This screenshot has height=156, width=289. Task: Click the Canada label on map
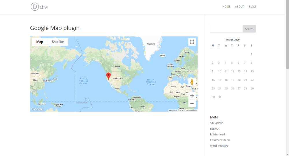coord(117,67)
